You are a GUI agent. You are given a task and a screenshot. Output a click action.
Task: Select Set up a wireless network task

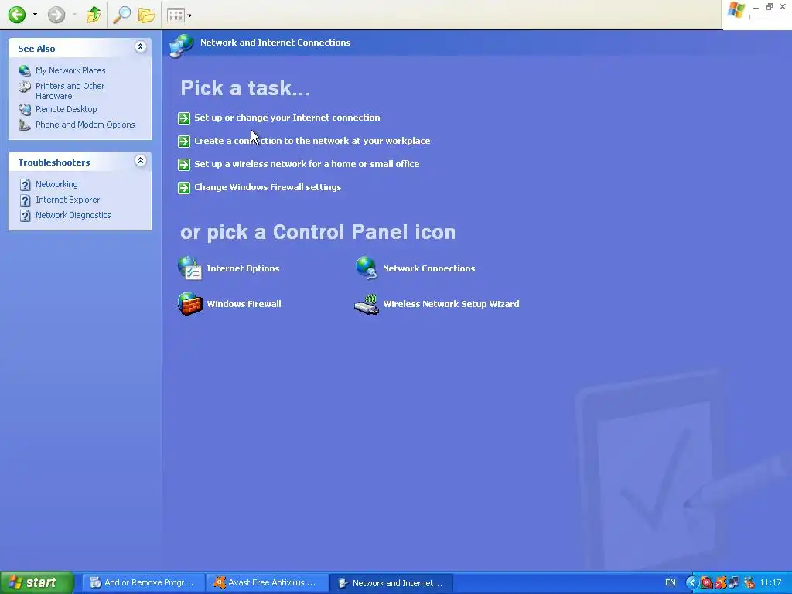[306, 164]
